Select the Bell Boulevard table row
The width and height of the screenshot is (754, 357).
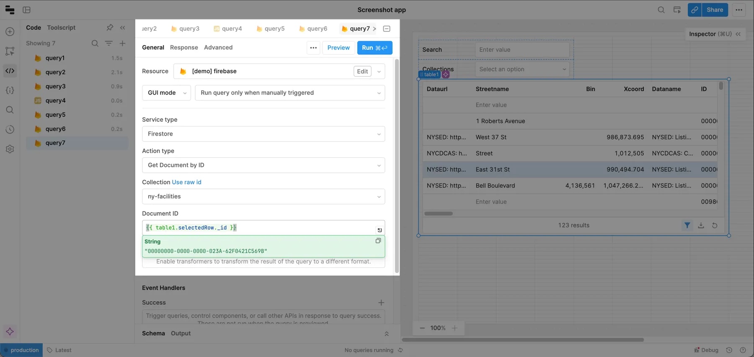tap(570, 186)
